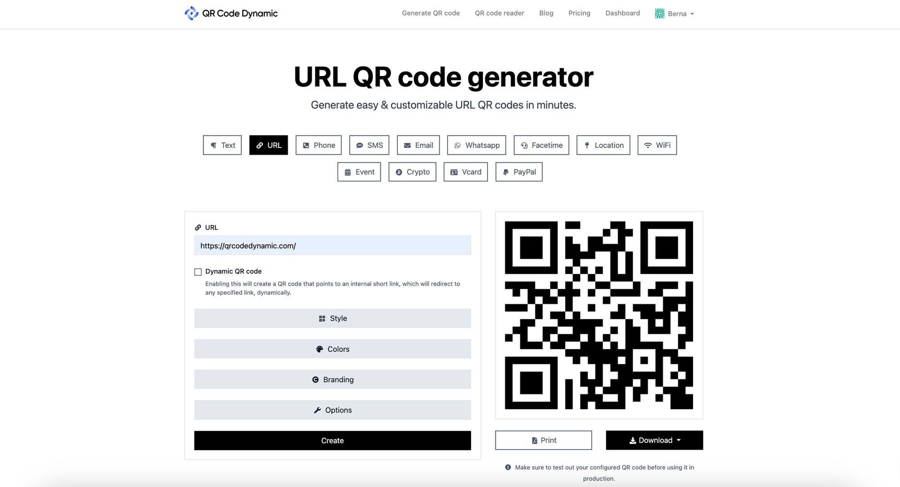Click the link icon beside the URL label
Image resolution: width=900 pixels, height=487 pixels.
click(198, 228)
